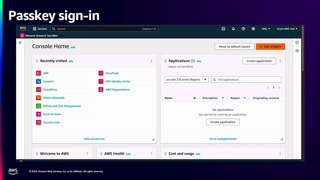This screenshot has height=180, width=320.
Task: Expand the us-east-2 (Current Region) dropdown
Action: point(187,79)
